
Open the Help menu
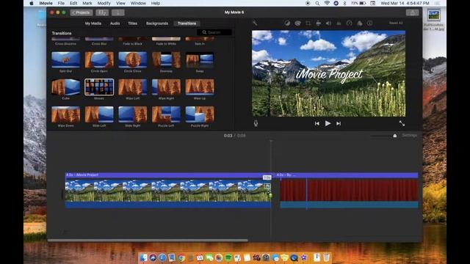[155, 3]
